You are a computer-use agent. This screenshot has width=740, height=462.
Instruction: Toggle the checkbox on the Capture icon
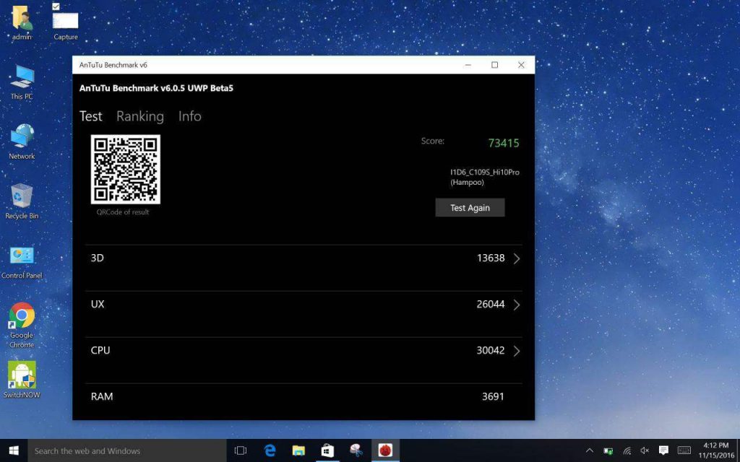point(56,6)
